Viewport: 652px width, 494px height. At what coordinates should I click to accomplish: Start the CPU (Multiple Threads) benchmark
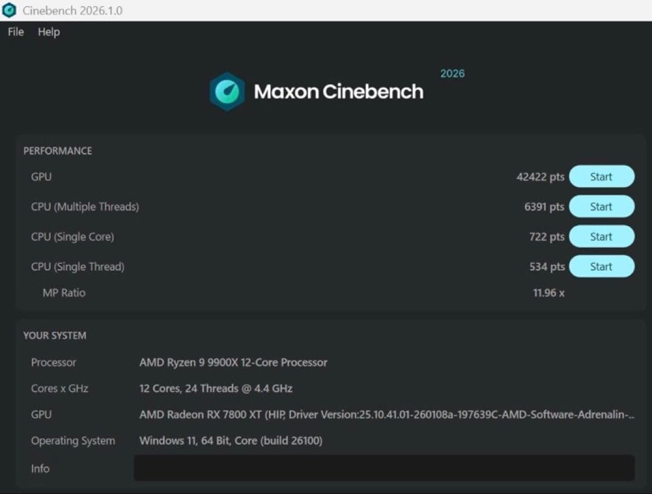click(x=601, y=206)
